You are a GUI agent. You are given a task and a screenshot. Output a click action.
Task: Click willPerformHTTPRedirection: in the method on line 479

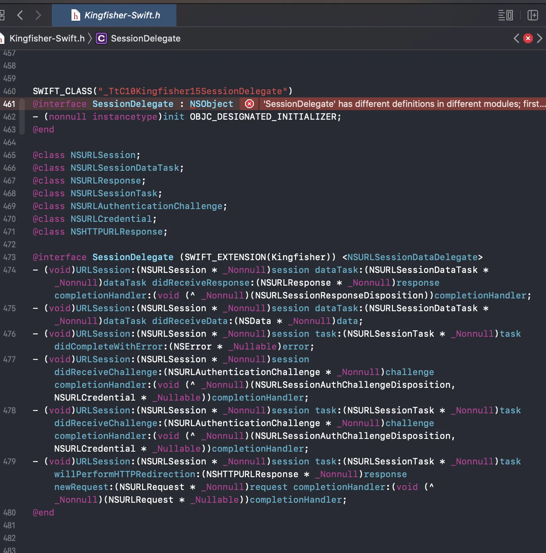pos(127,474)
